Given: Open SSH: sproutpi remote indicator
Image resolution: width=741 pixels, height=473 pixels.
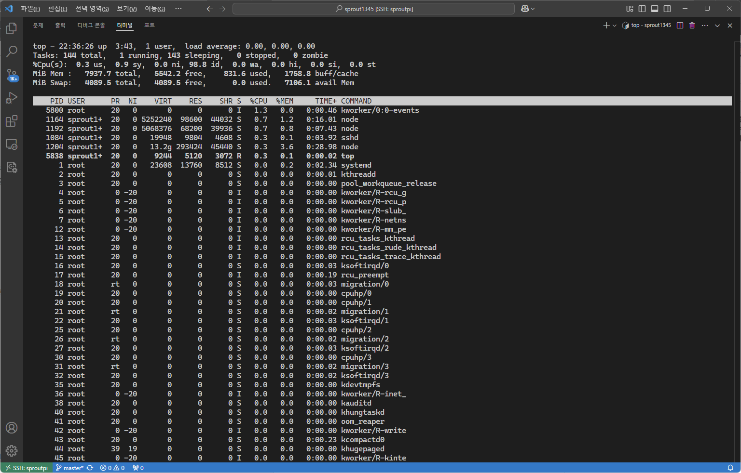Looking at the screenshot, I should (27, 468).
